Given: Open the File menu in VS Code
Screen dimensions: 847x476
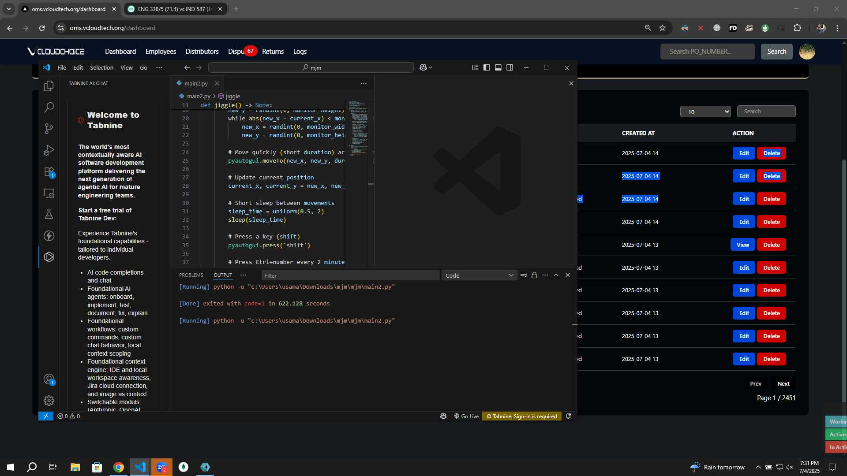Looking at the screenshot, I should coord(62,67).
